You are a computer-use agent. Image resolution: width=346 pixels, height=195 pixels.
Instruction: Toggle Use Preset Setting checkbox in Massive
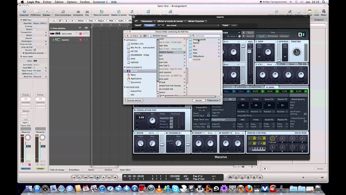click(305, 114)
